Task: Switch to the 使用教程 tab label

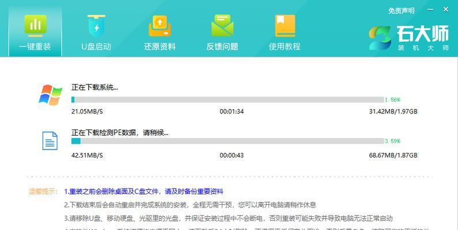Action: (x=285, y=47)
